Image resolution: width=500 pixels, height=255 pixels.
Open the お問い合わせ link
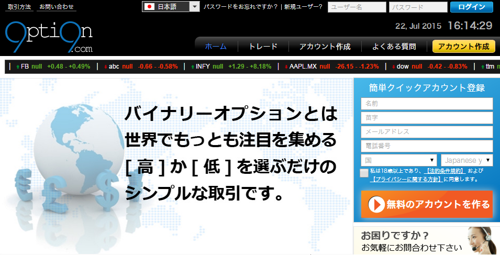coord(57,7)
